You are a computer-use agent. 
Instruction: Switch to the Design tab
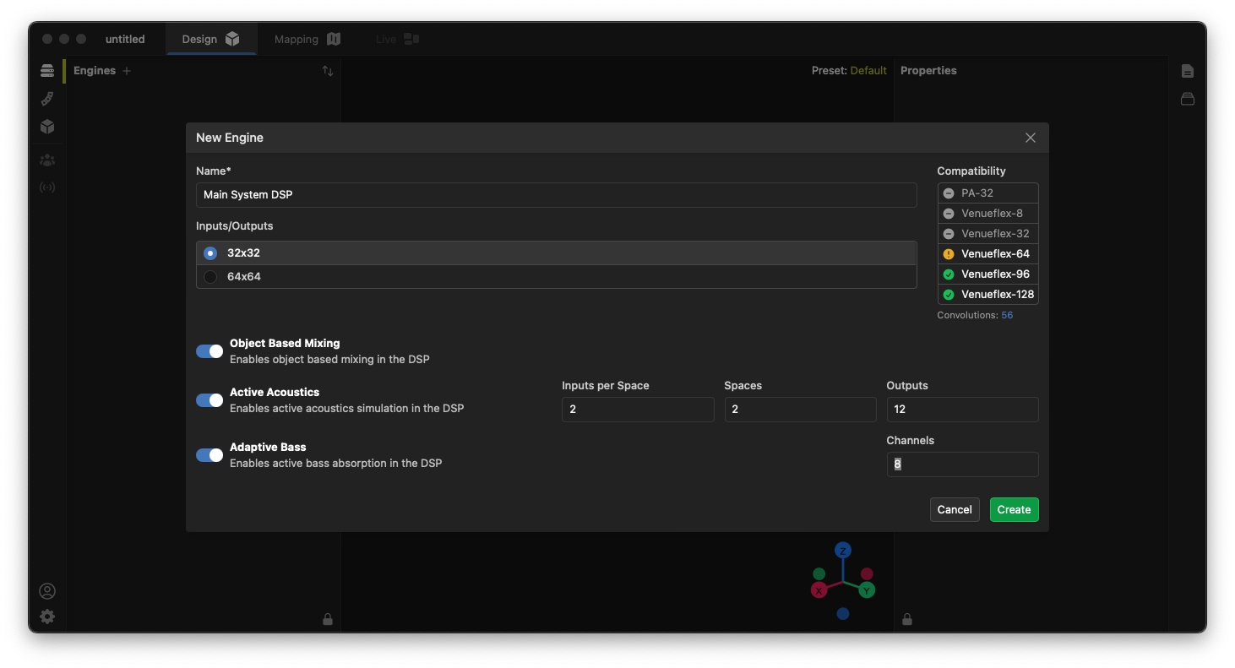[x=211, y=39]
